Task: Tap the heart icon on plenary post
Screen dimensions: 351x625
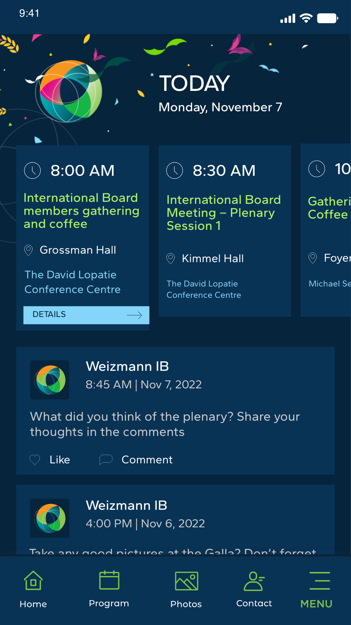Action: tap(35, 460)
